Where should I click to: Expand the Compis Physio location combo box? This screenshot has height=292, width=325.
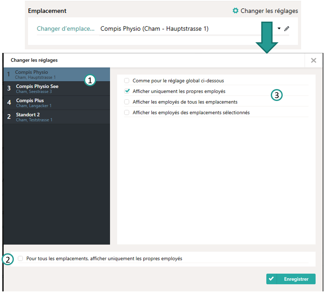187,29
